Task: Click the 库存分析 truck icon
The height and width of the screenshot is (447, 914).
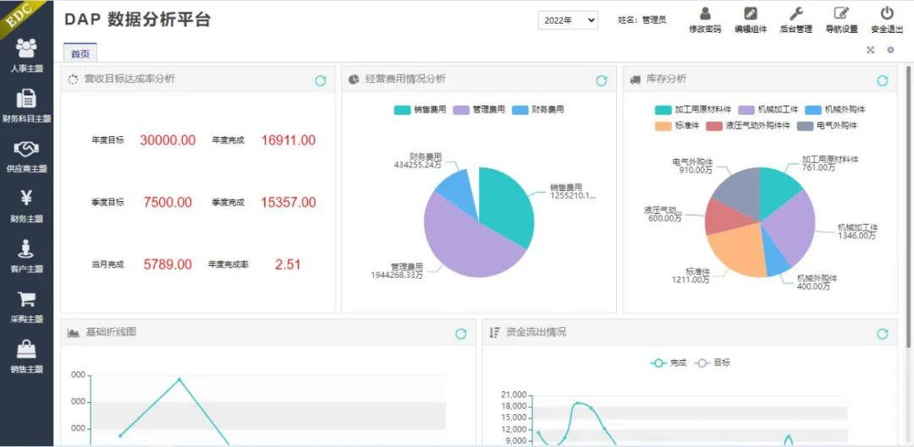Action: 636,79
